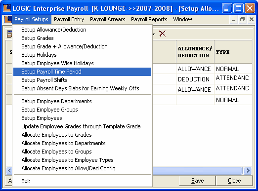Viewport: 258px width, 191px height.
Task: Click the horizontal scrollbar thumb
Action: click(x=197, y=170)
